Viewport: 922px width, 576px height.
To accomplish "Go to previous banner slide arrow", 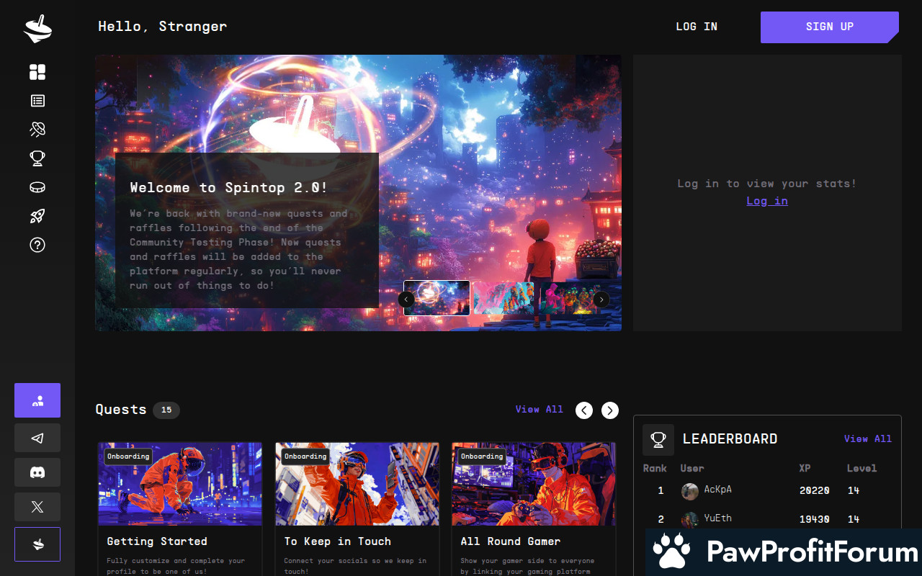I will (x=406, y=300).
